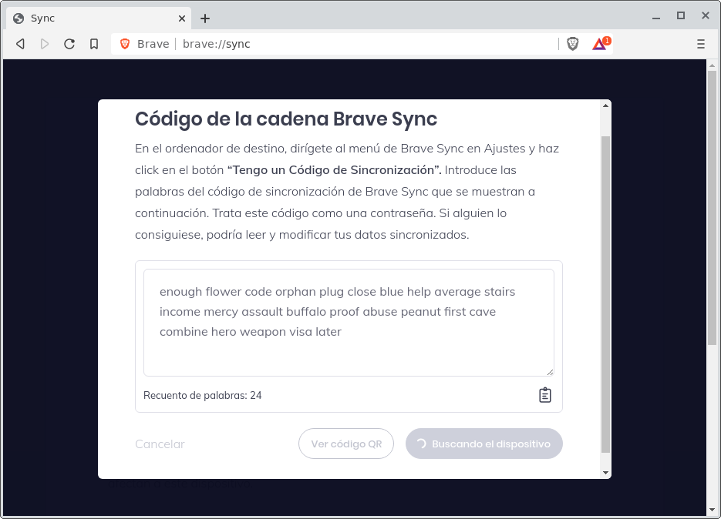Viewport: 721px width, 519px height.
Task: Close the Sync tab
Action: coord(182,18)
